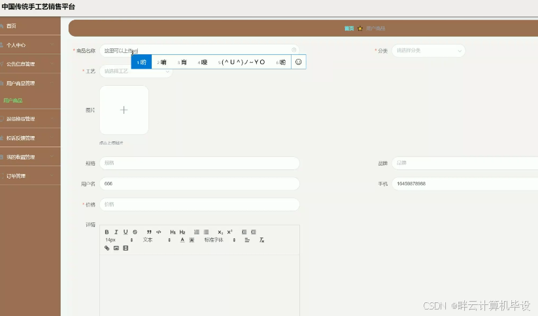Focus the 价格 price input field

click(199, 204)
